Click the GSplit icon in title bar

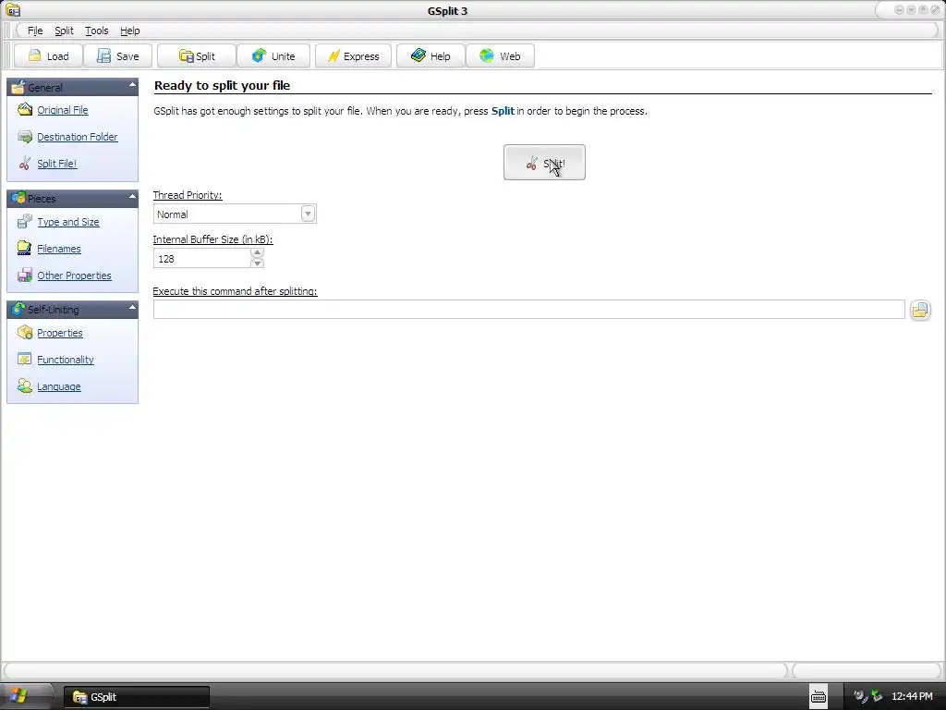point(13,10)
